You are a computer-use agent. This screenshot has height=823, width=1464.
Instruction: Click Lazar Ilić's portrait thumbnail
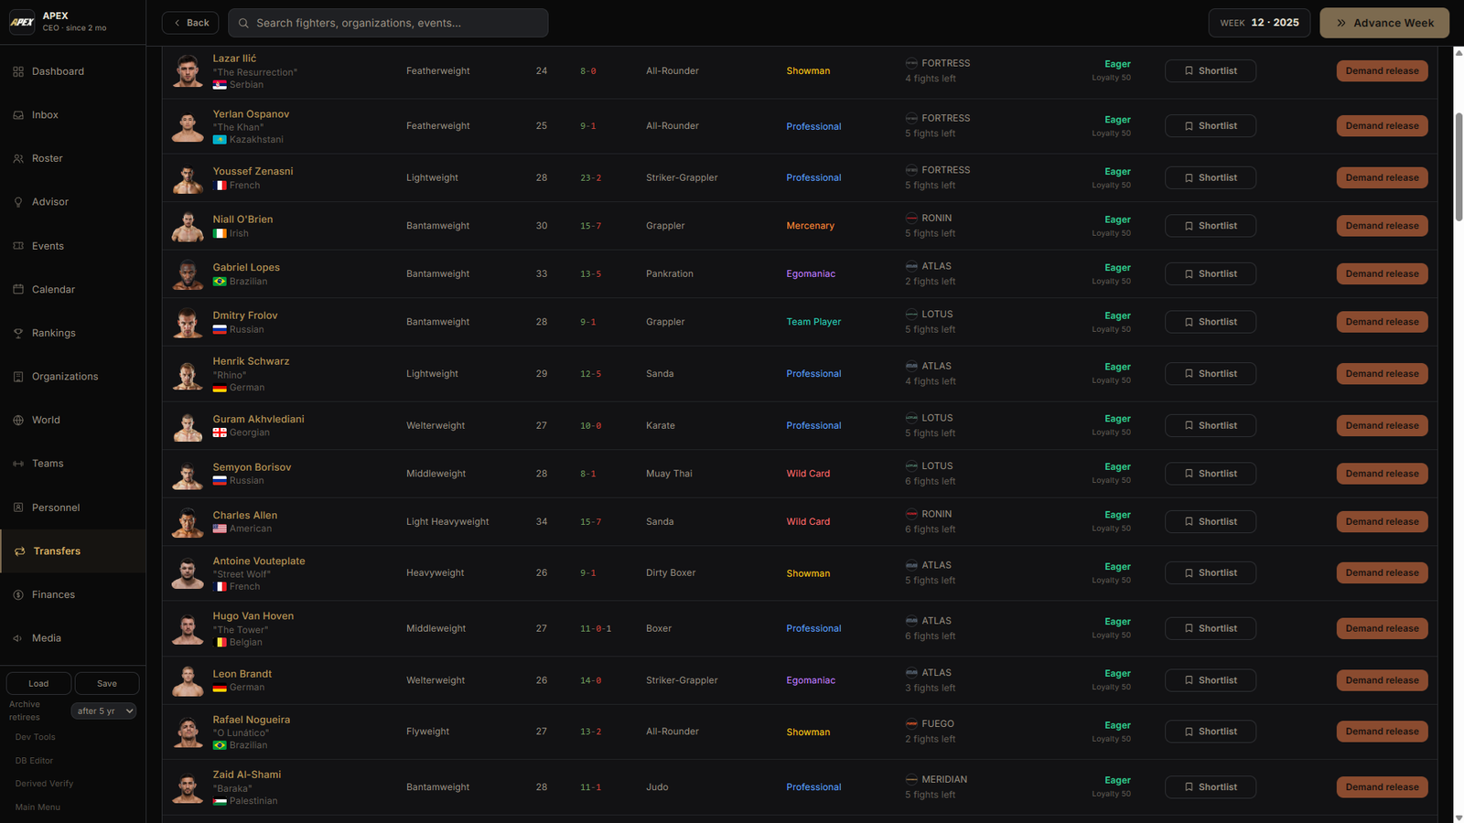click(x=188, y=71)
